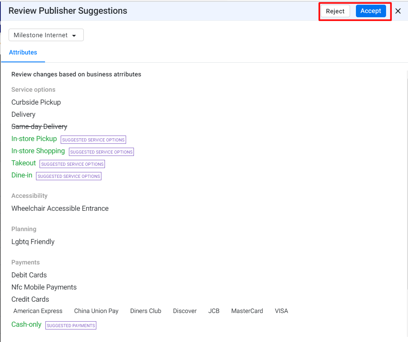408x342 pixels.
Task: Open the Milestone Internet dropdown
Action: 46,35
